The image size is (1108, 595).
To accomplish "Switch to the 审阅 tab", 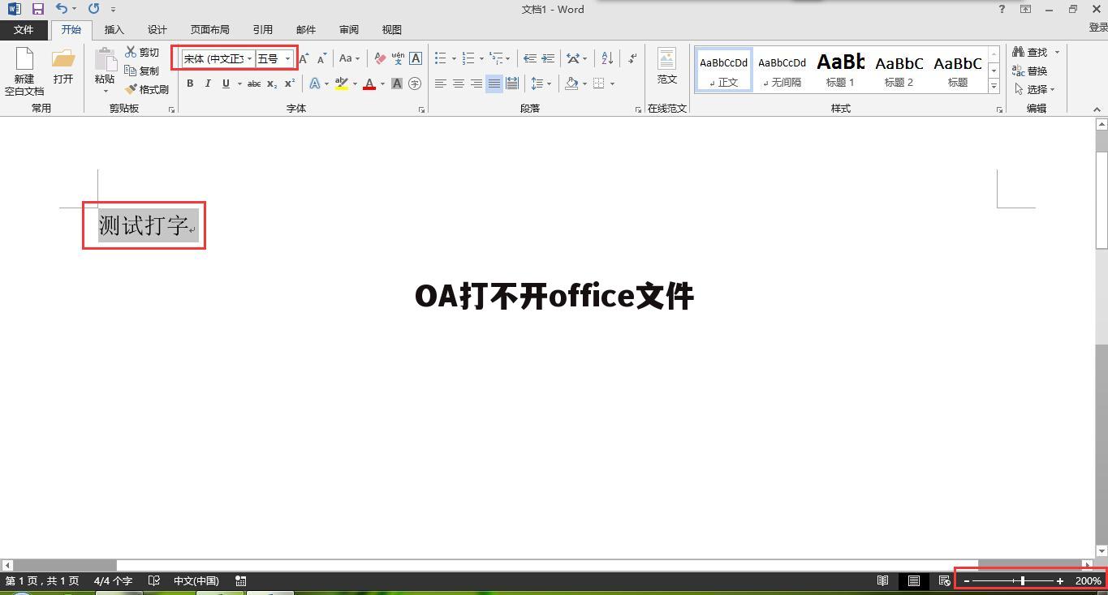I will pyautogui.click(x=348, y=30).
